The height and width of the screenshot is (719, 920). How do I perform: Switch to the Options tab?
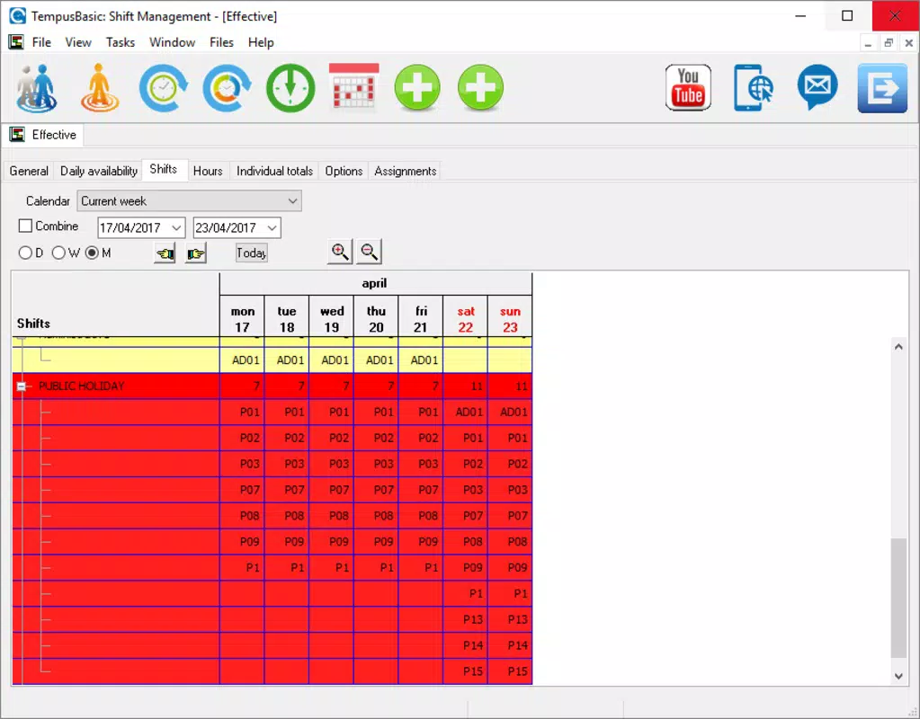[x=344, y=172]
